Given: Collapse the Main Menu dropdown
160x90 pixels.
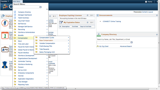Looking at the screenshot, I should (x=17, y=1).
